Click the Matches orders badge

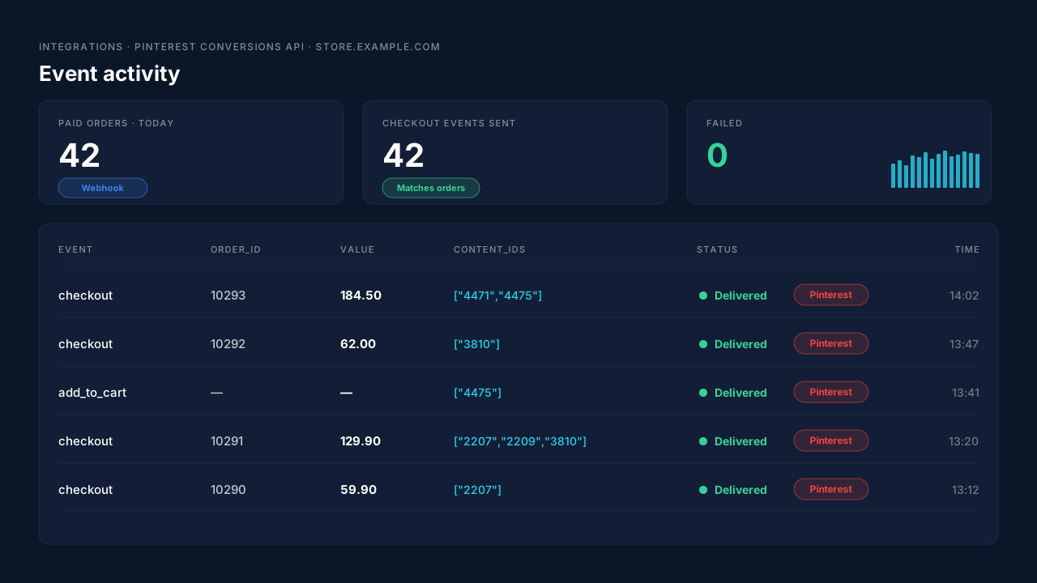coord(431,188)
